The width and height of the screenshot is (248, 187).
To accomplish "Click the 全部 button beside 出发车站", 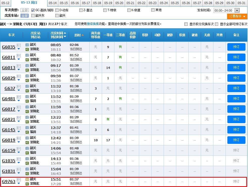I will [24, 16].
